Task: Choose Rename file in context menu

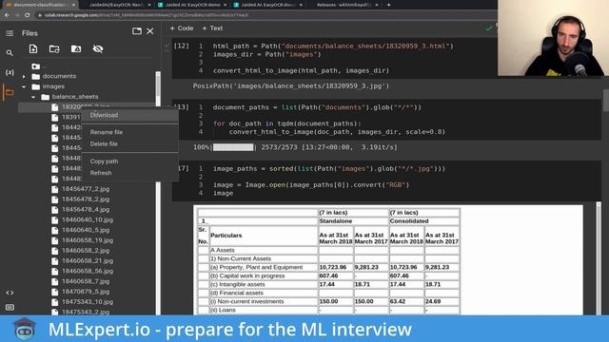Action: [107, 132]
